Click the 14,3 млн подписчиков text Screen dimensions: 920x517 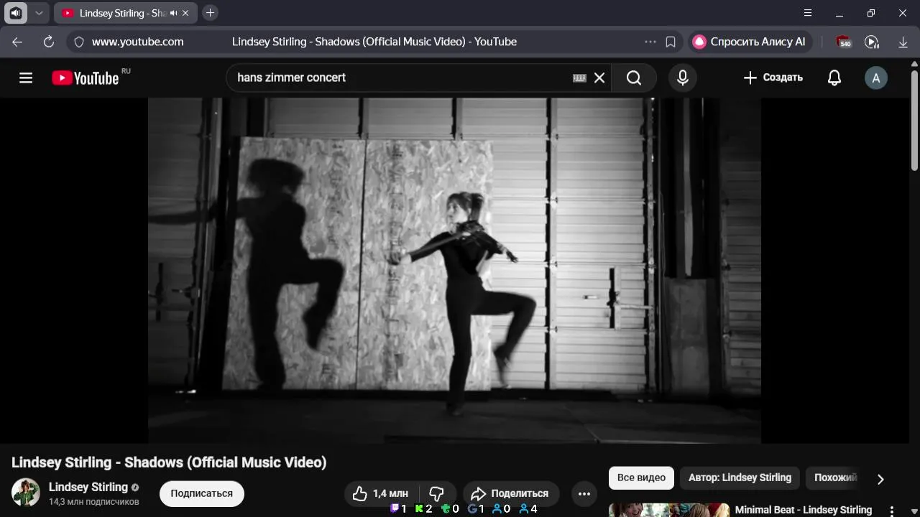pyautogui.click(x=94, y=502)
